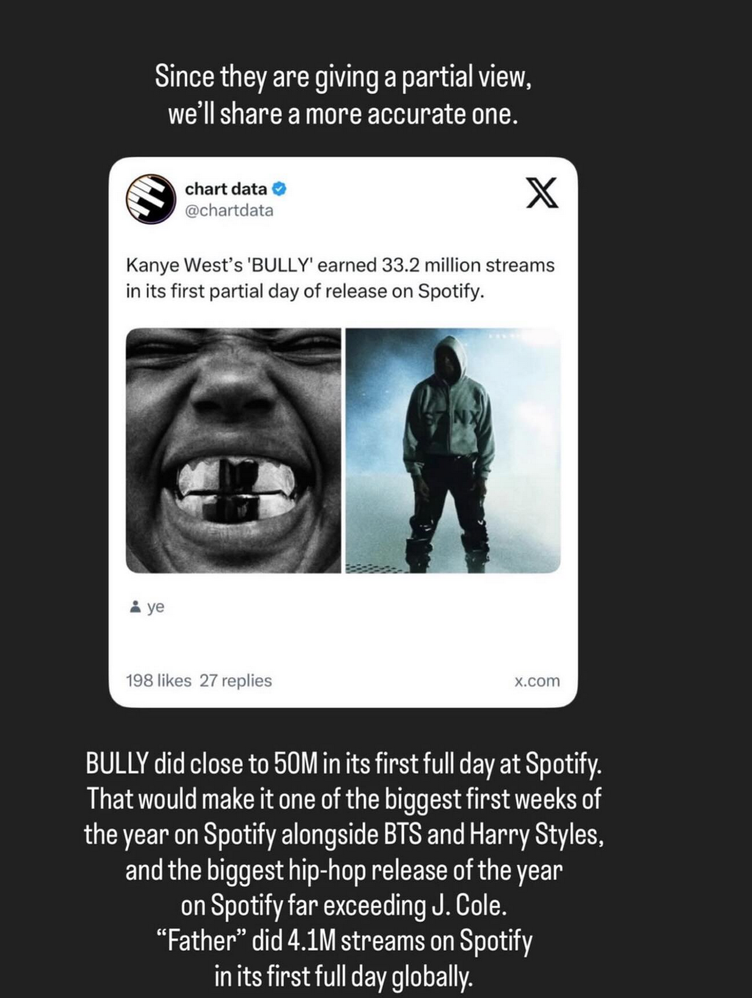The image size is (752, 998).
Task: Click the 'Since they are giving a partial view' caption
Action: pyautogui.click(x=344, y=78)
